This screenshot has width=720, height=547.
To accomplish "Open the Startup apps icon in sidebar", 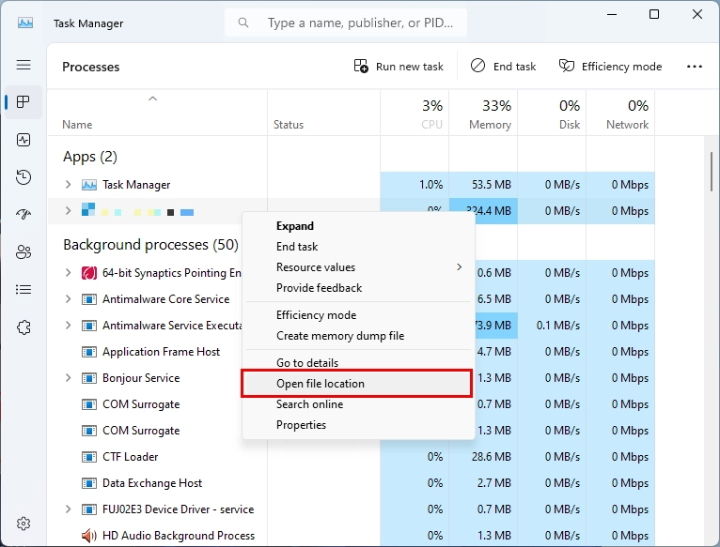I will [23, 214].
